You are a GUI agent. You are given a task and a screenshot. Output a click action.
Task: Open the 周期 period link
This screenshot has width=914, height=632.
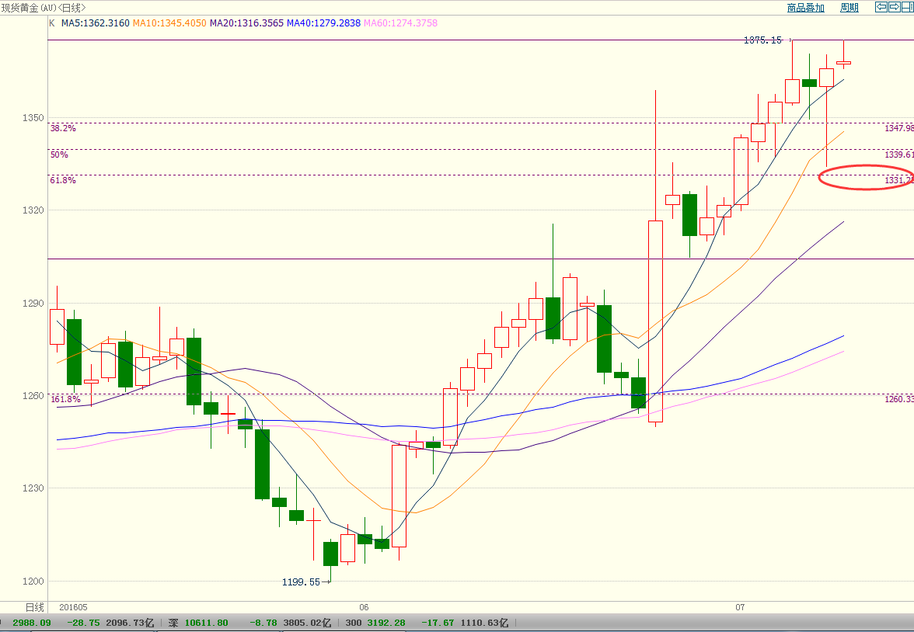[849, 8]
